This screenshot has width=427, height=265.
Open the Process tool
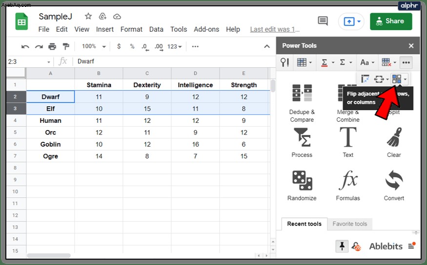coord(302,143)
